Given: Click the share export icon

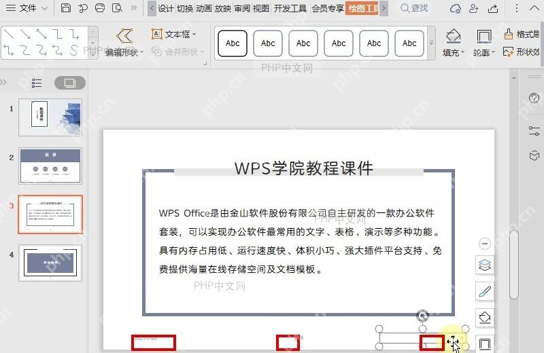Looking at the screenshot, I should (492, 8).
